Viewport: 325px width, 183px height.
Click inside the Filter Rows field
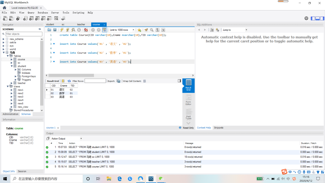pos(95,81)
